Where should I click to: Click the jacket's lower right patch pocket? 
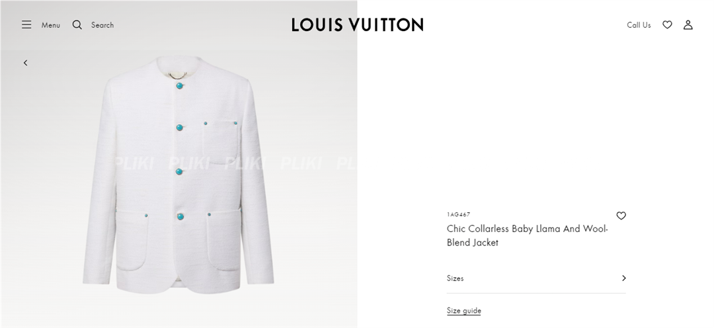(224, 241)
